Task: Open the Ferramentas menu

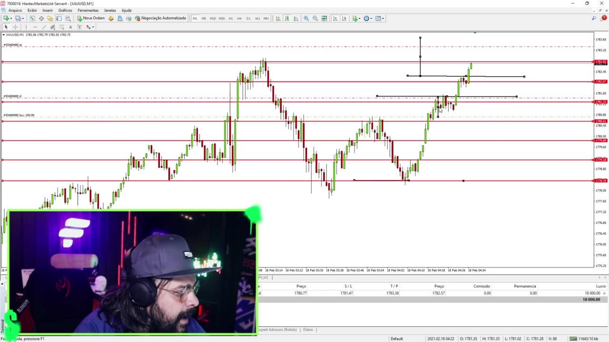Action: [88, 10]
